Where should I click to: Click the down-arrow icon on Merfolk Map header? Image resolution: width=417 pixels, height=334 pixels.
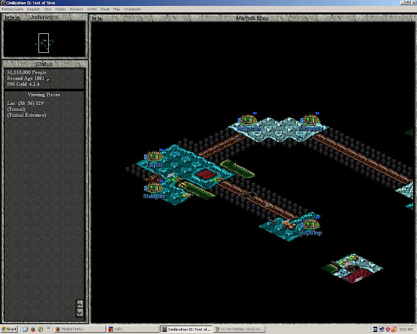point(95,18)
